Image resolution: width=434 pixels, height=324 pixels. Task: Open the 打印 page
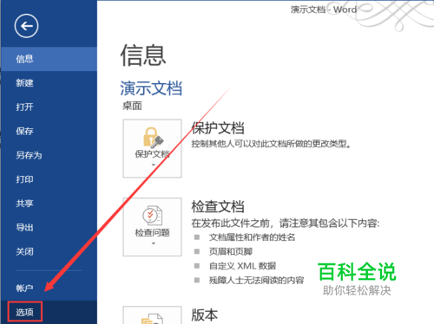pyautogui.click(x=49, y=179)
